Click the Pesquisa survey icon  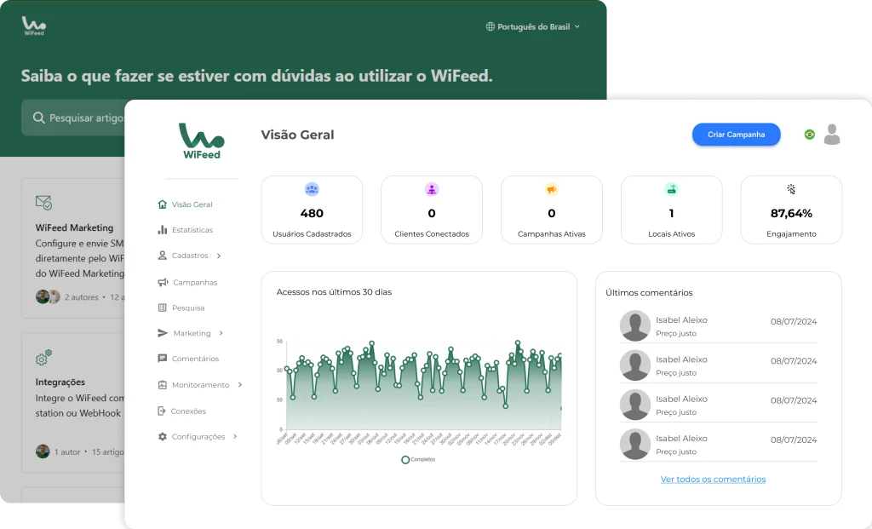point(163,308)
